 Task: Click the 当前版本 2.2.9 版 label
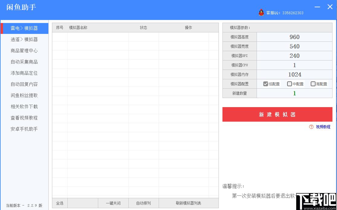tap(24, 205)
